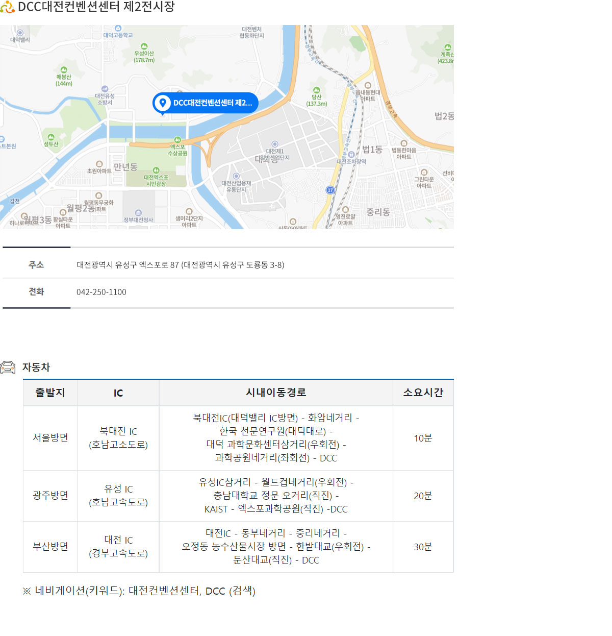Viewport: 612px width, 636px height.
Task: Select the 영진로얄아파트 marker icon
Action: 345,210
